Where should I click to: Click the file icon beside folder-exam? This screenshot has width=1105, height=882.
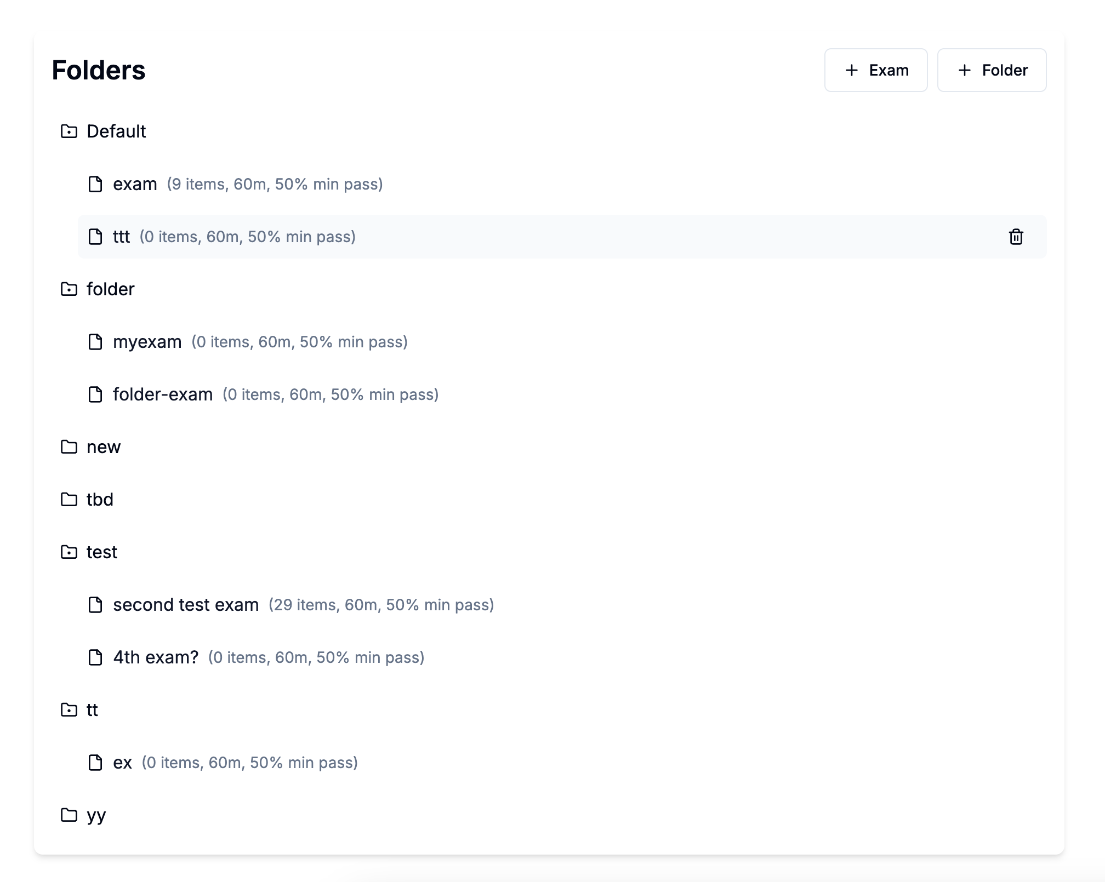tap(95, 394)
